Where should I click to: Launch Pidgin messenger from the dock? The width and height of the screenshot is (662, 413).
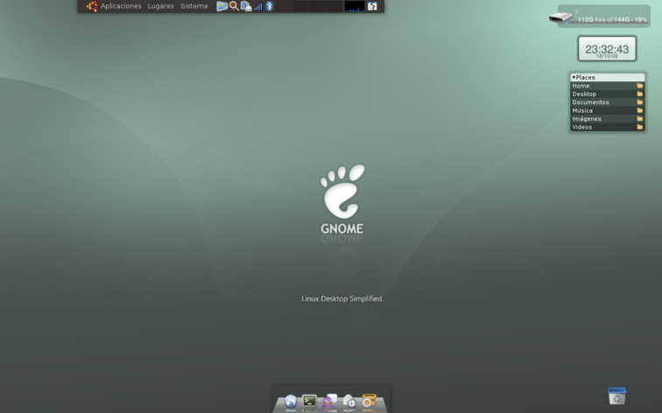[330, 402]
